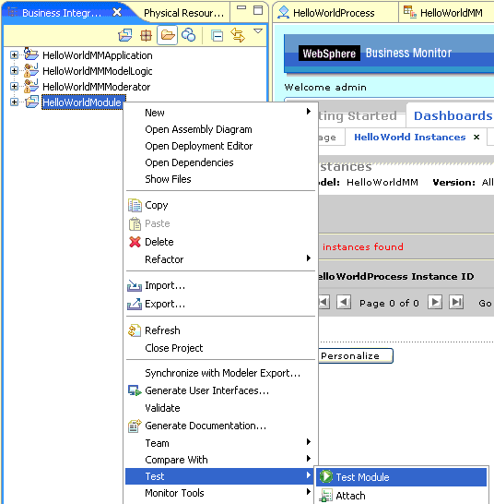Viewport: 494px width, 504px height.
Task: Minimize the Business Integration view panel
Action: pyautogui.click(x=241, y=7)
